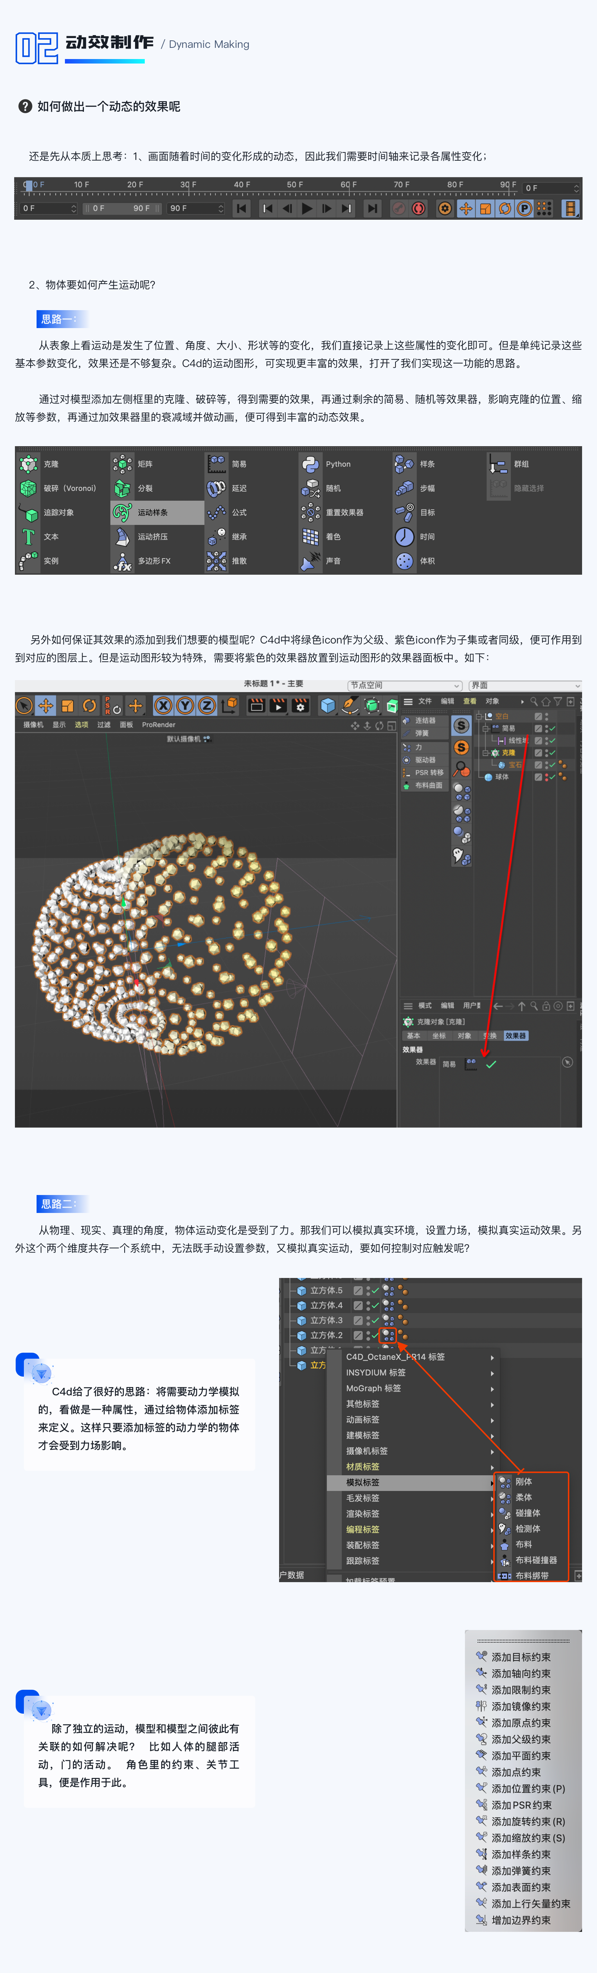Image resolution: width=597 pixels, height=1973 pixels.
Task: Toggle the P parameter keyframe icon
Action: (524, 209)
